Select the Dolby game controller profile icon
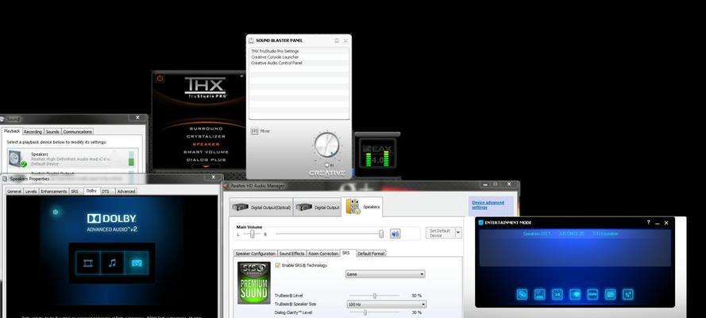The height and width of the screenshot is (318, 706). coord(137,263)
